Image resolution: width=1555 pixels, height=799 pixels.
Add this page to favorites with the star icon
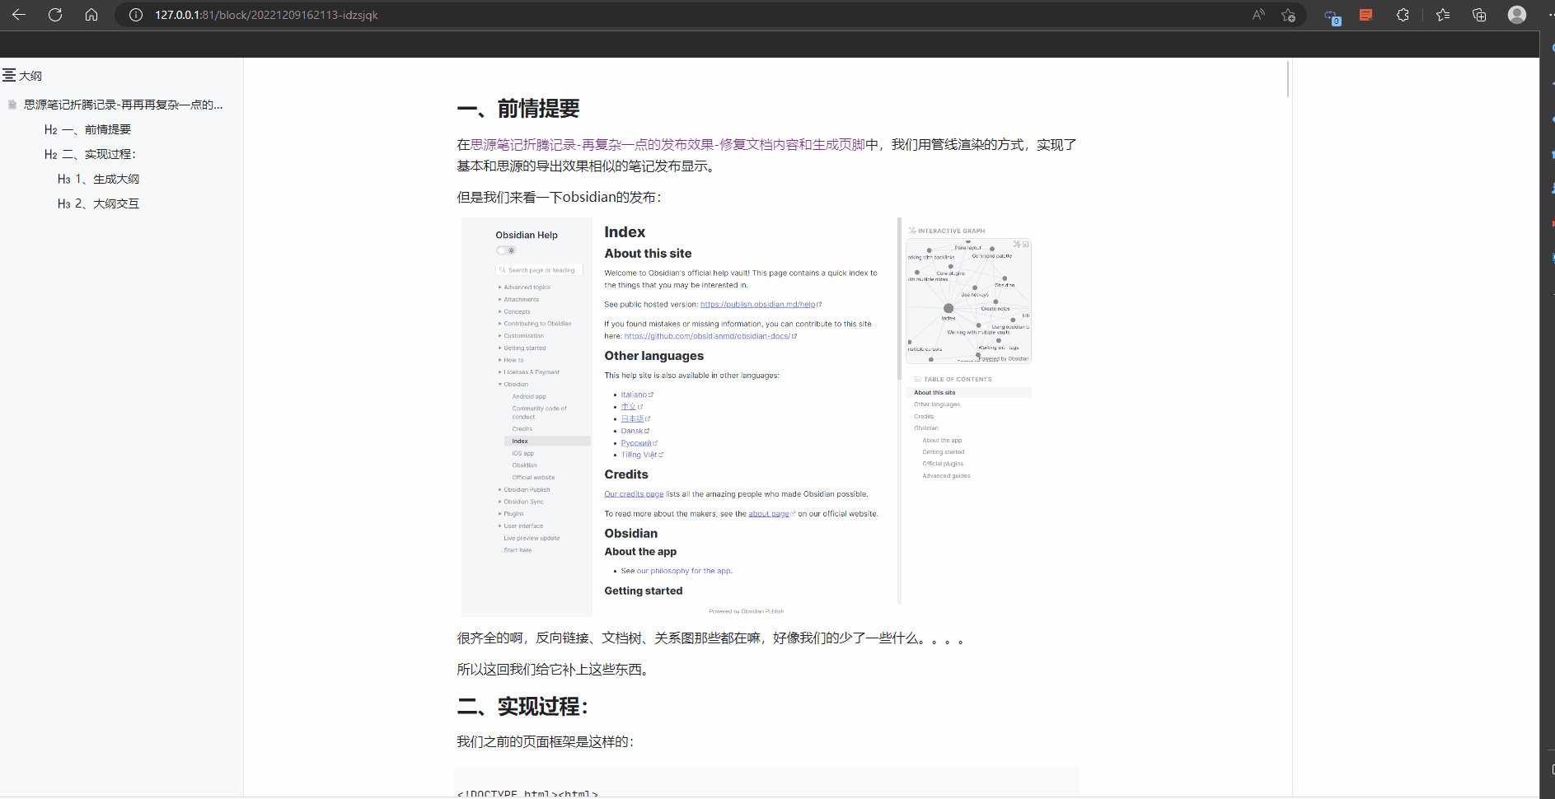[x=1289, y=14]
